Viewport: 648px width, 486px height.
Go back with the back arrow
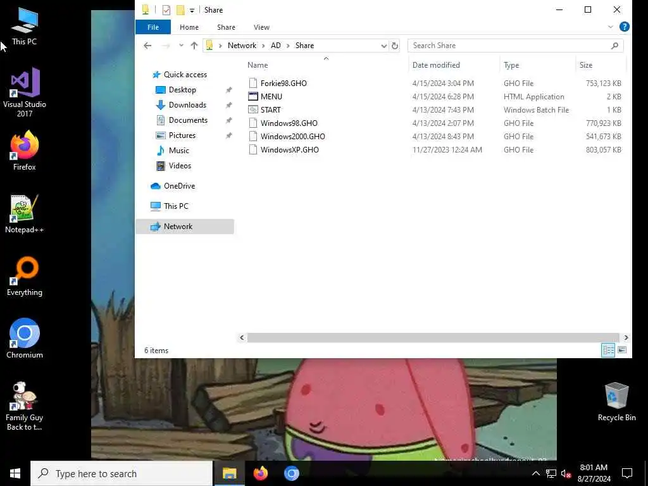tap(147, 46)
